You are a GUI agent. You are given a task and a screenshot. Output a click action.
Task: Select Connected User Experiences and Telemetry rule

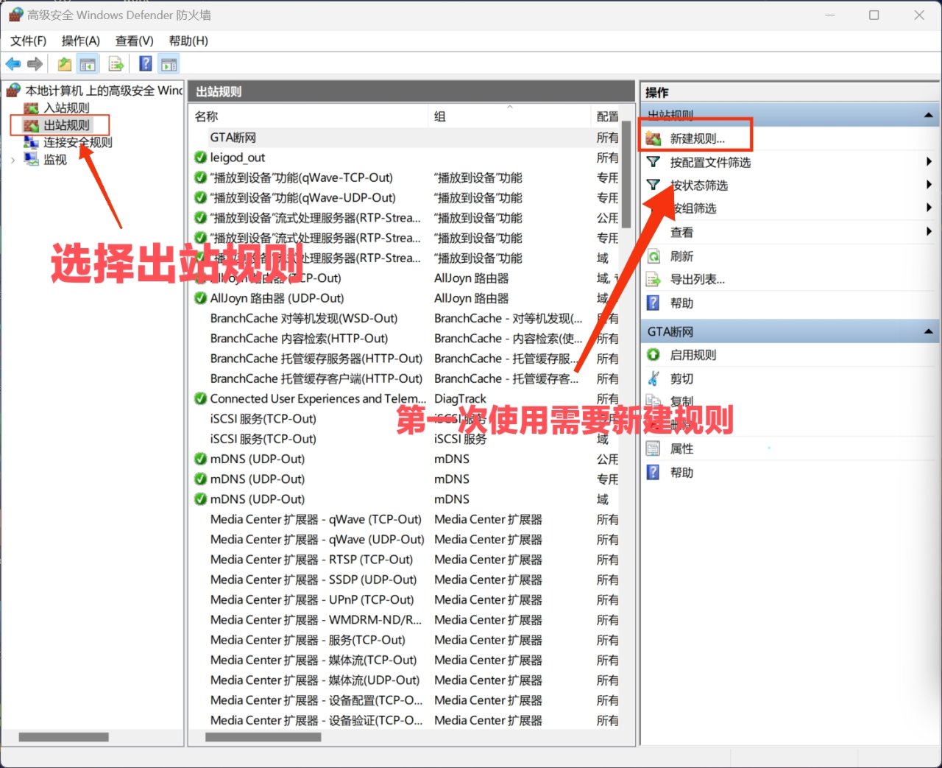(x=318, y=398)
